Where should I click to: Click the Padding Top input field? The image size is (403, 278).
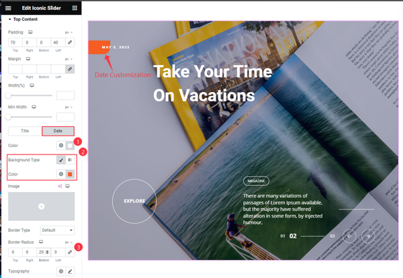pos(15,42)
